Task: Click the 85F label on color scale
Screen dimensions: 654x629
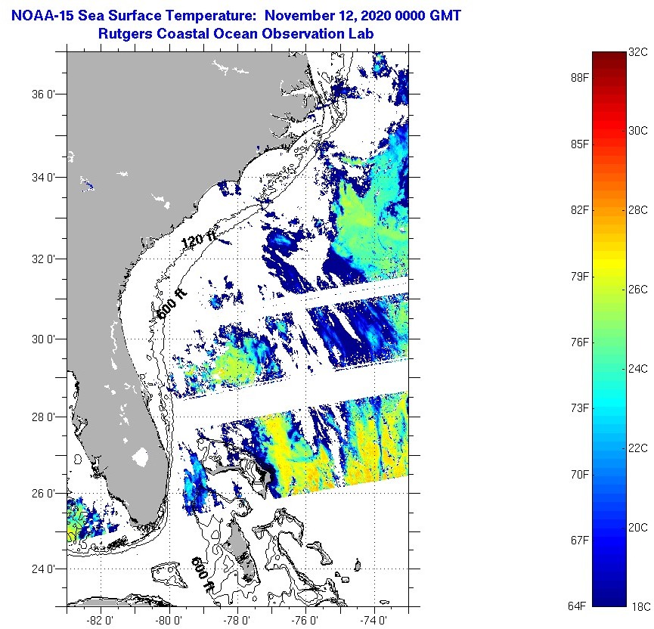Action: coord(580,144)
